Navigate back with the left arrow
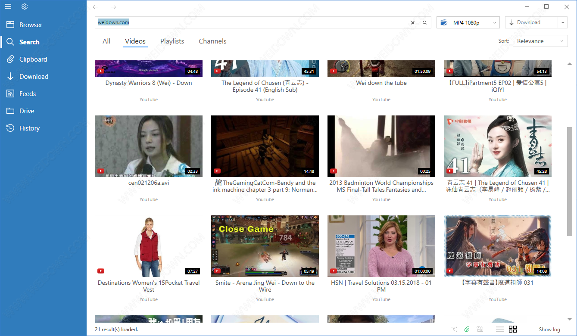 tap(95, 7)
